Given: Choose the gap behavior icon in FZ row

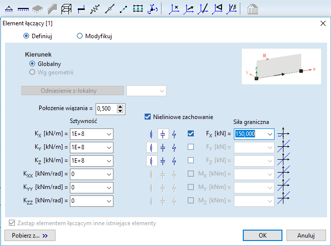Looking at the screenshot, I should 163,161.
